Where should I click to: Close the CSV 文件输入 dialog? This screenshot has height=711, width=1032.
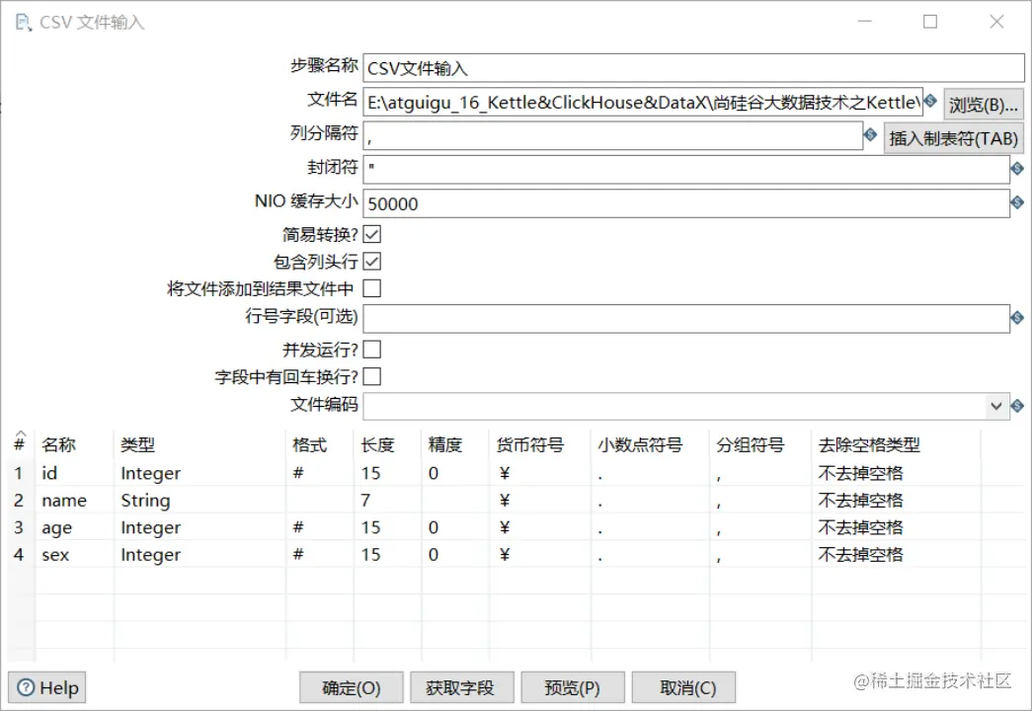click(x=996, y=22)
